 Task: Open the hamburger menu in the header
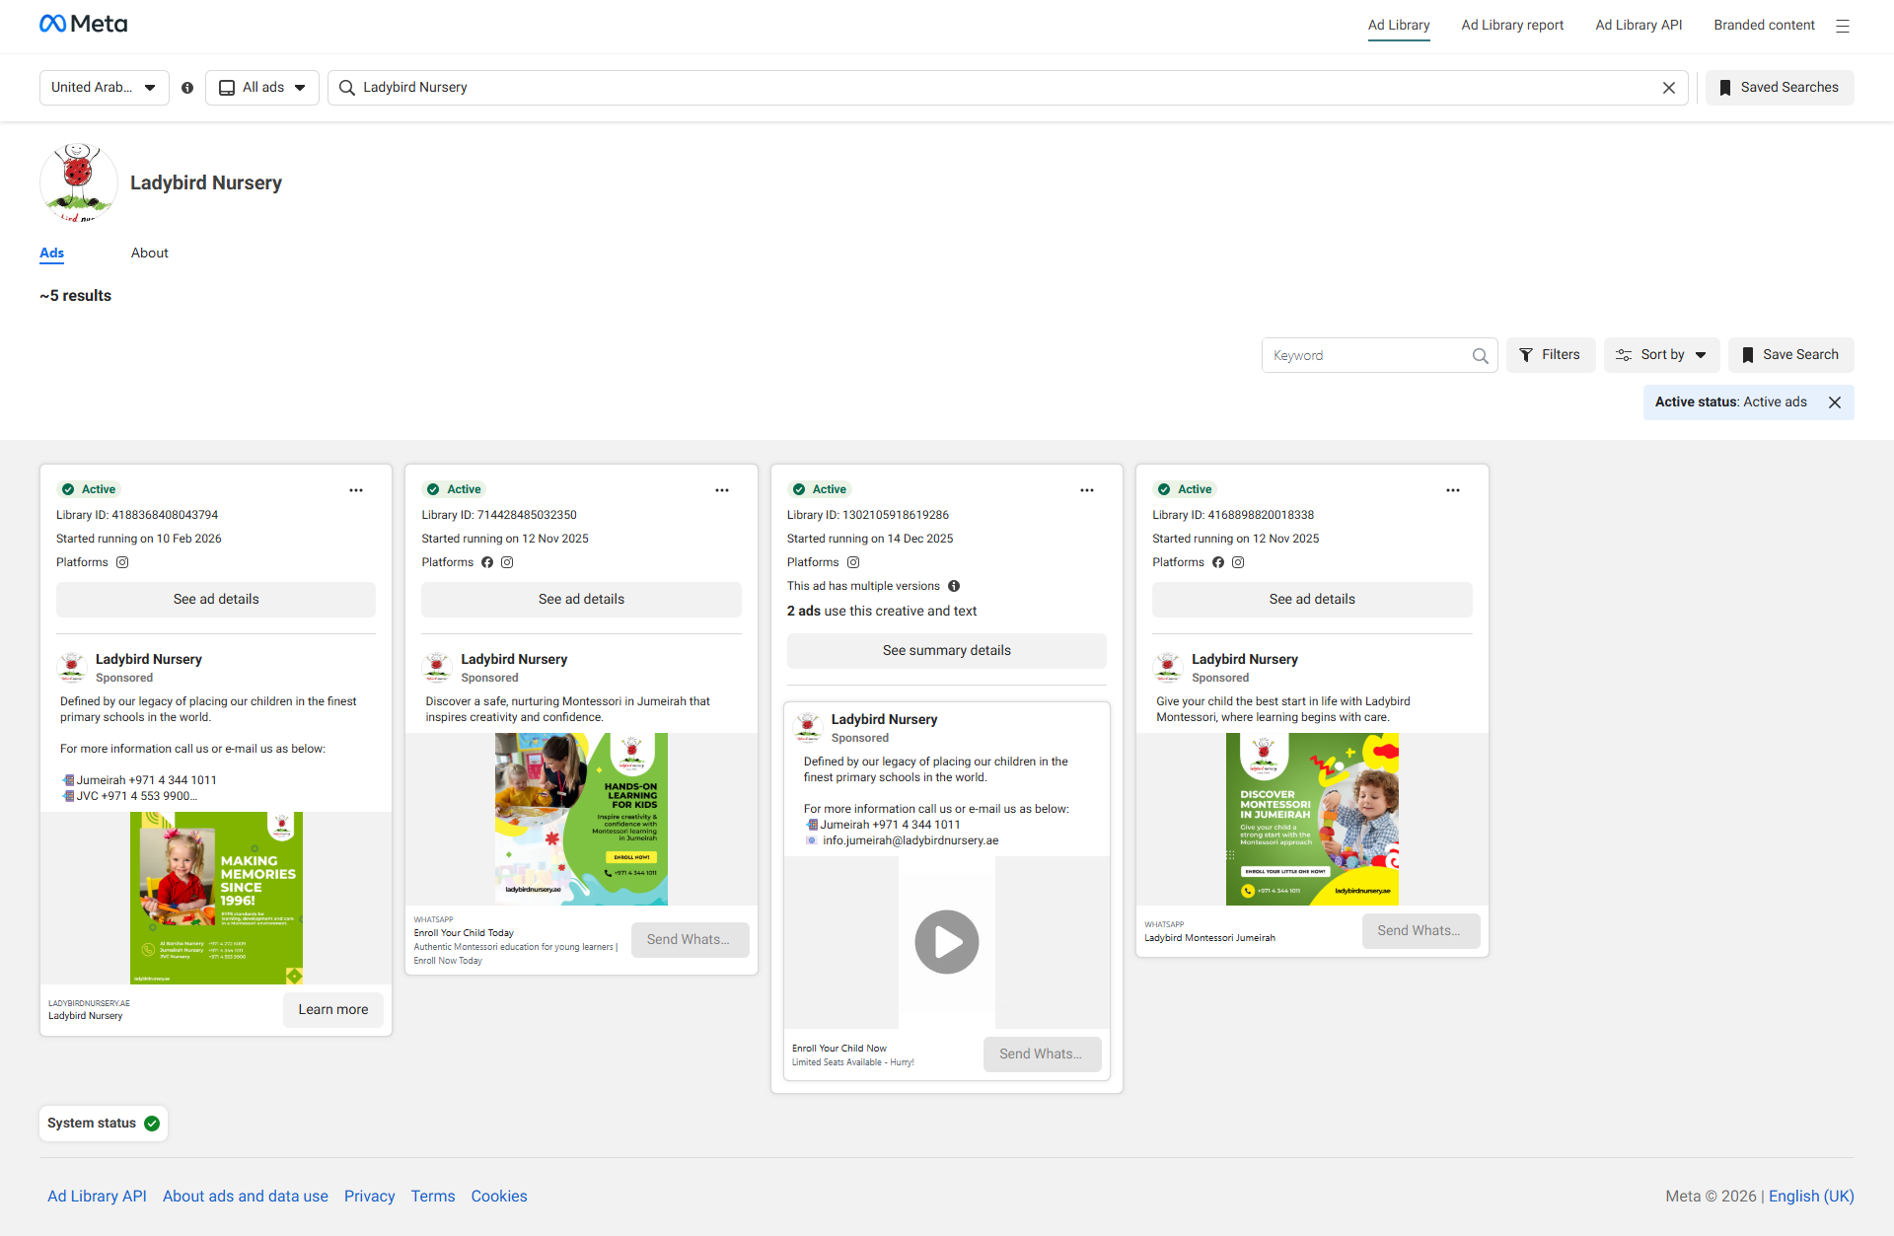point(1843,26)
